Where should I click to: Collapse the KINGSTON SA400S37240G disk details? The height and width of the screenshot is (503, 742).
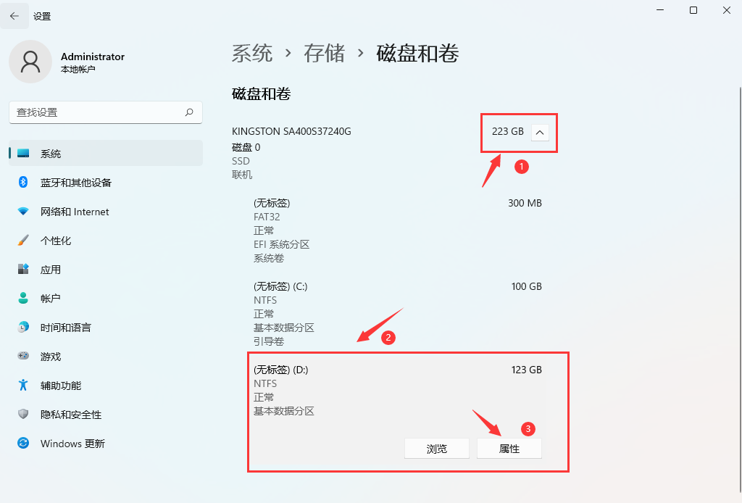pyautogui.click(x=540, y=132)
